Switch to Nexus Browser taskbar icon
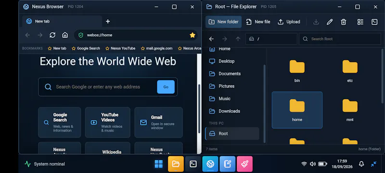 coord(210,164)
